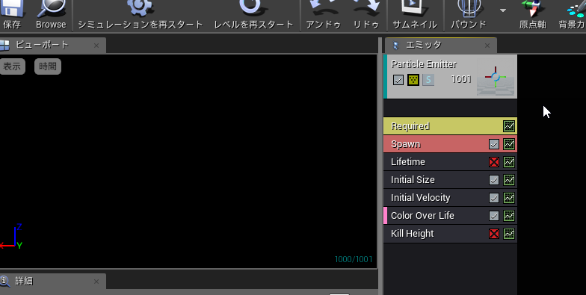The height and width of the screenshot is (295, 586).
Task: Select the Lifetime module
Action: tap(450, 162)
